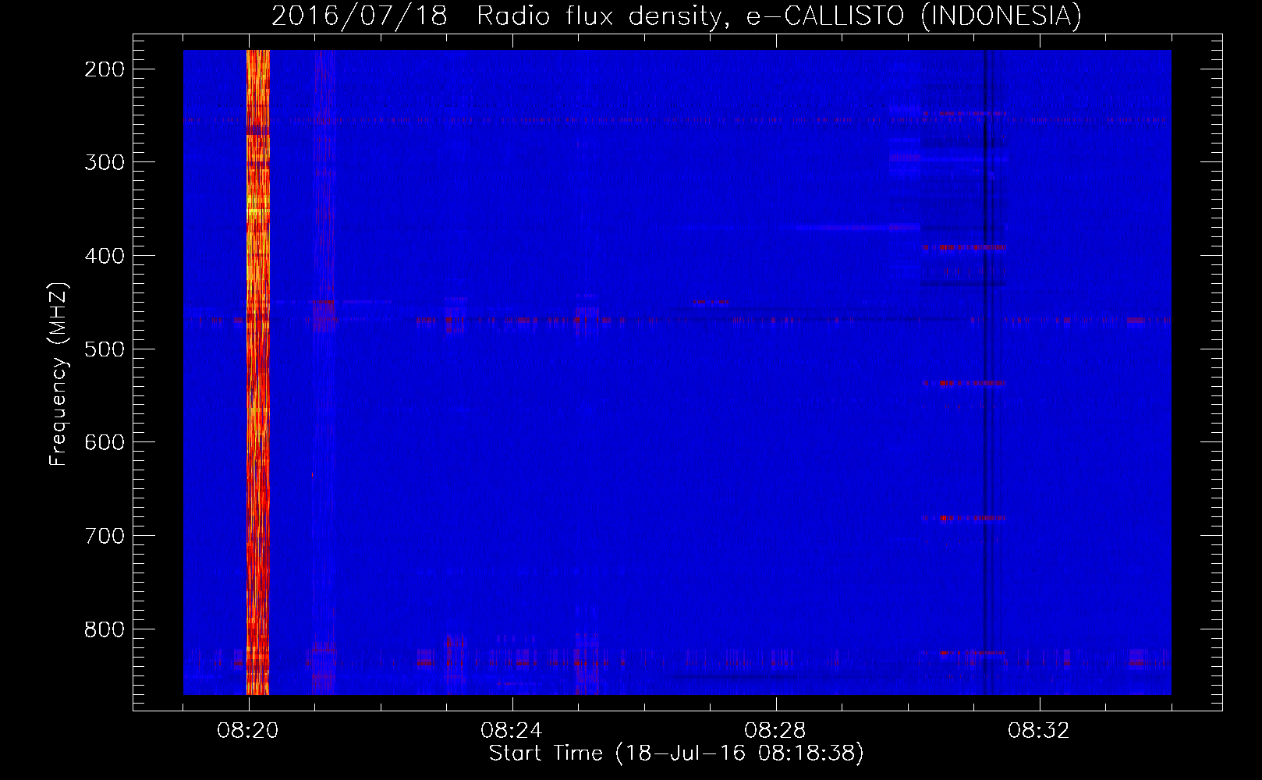1262x780 pixels.
Task: Click the 08:20 time tick label
Action: (248, 731)
